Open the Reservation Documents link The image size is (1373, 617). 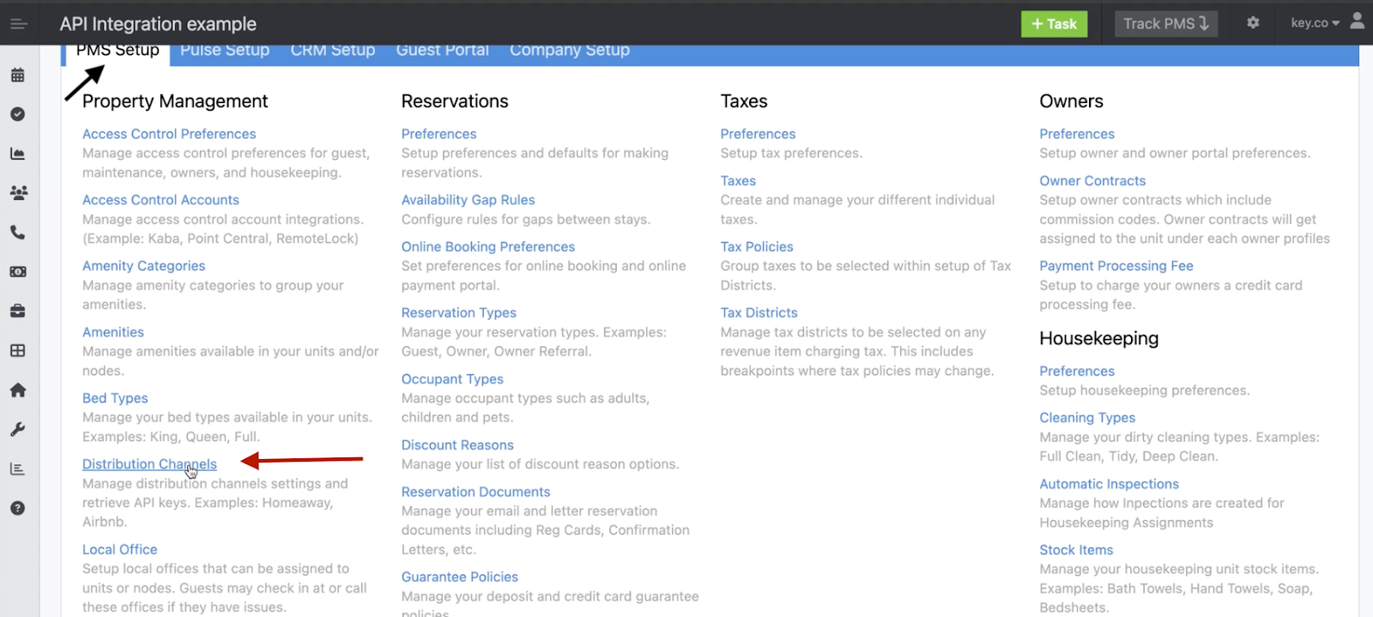coord(476,492)
